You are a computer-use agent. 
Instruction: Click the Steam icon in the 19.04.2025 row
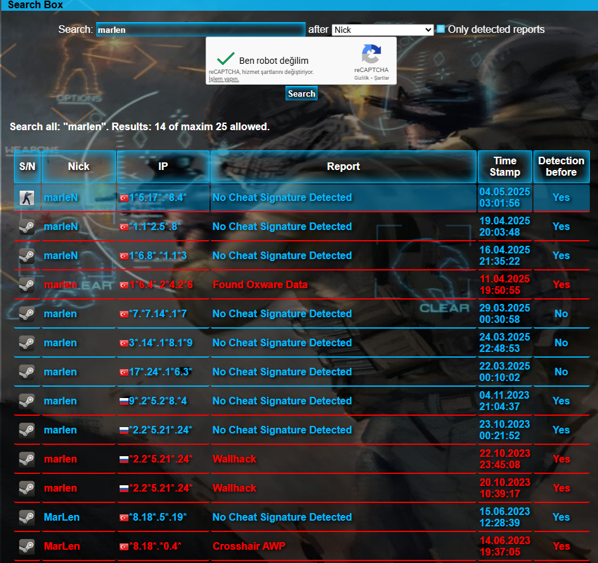(27, 227)
